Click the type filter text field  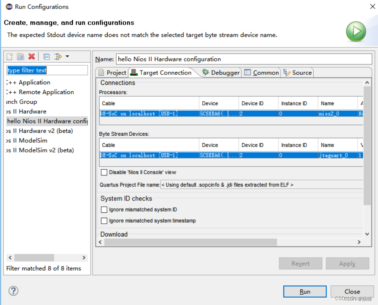(47, 70)
